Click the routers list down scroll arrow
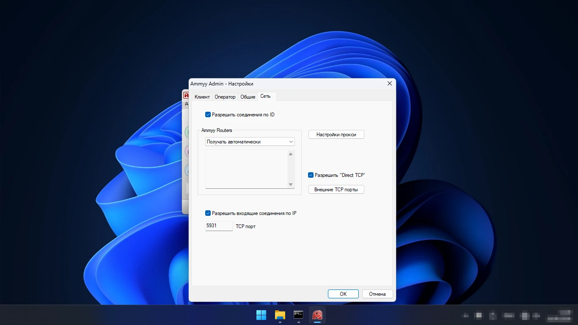The height and width of the screenshot is (325, 578). 291,185
